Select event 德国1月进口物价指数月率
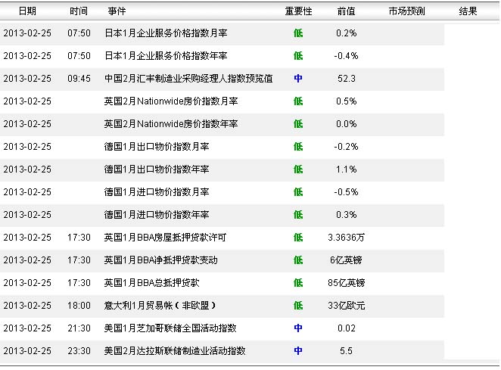501x370 pixels. coord(157,192)
